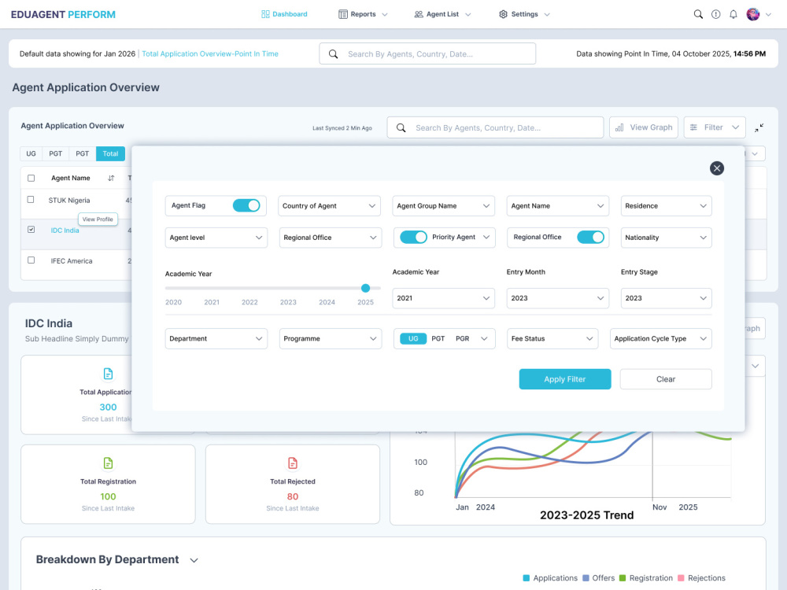The height and width of the screenshot is (590, 787).
Task: Click the sliders icon in Filter button
Action: click(693, 127)
